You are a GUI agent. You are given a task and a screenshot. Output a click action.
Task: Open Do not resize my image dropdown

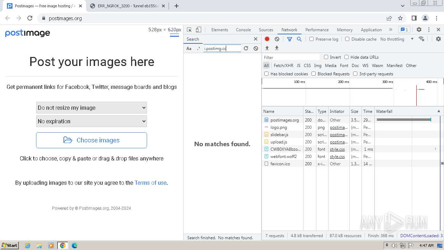(x=92, y=108)
